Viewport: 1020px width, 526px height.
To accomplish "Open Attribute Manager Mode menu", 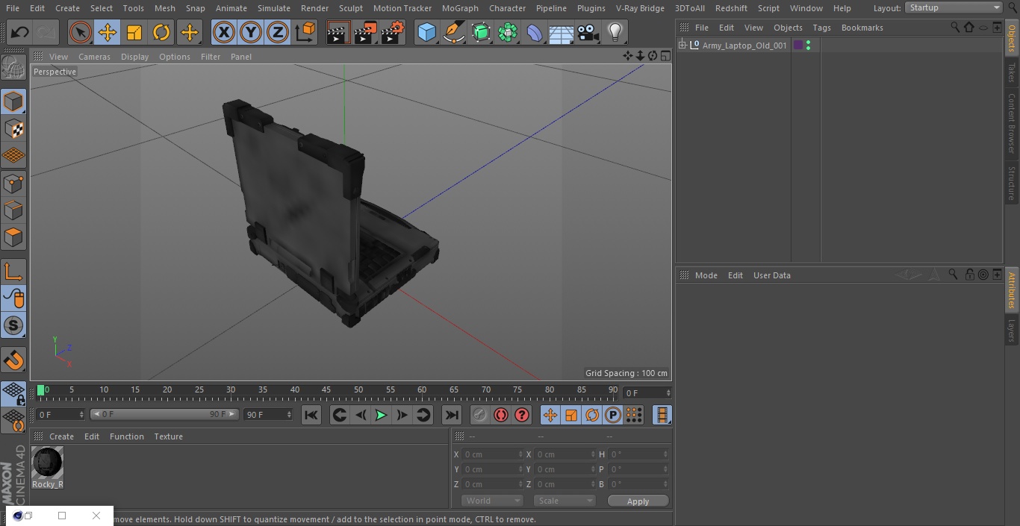I will pos(706,275).
